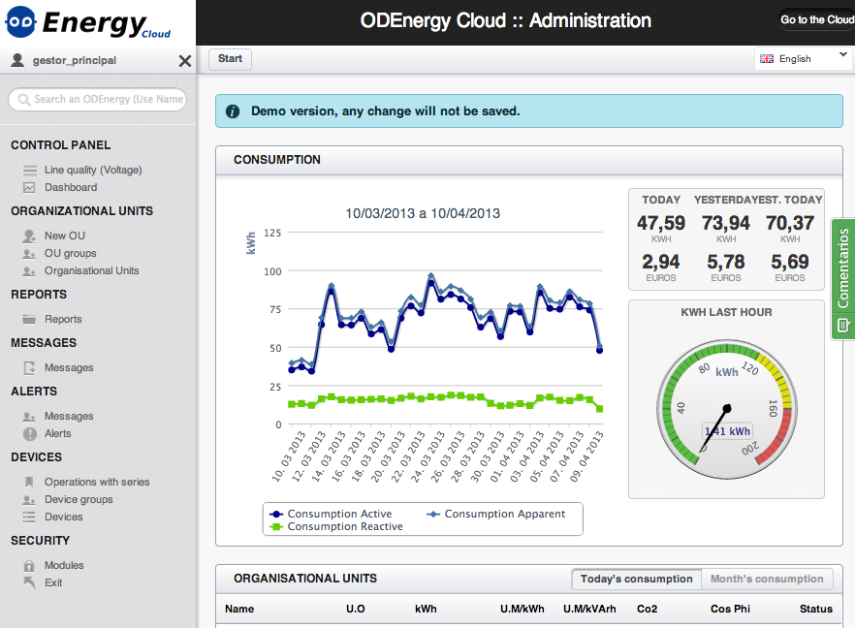Click the Alerts warning icon
The width and height of the screenshot is (855, 628).
coord(29,434)
